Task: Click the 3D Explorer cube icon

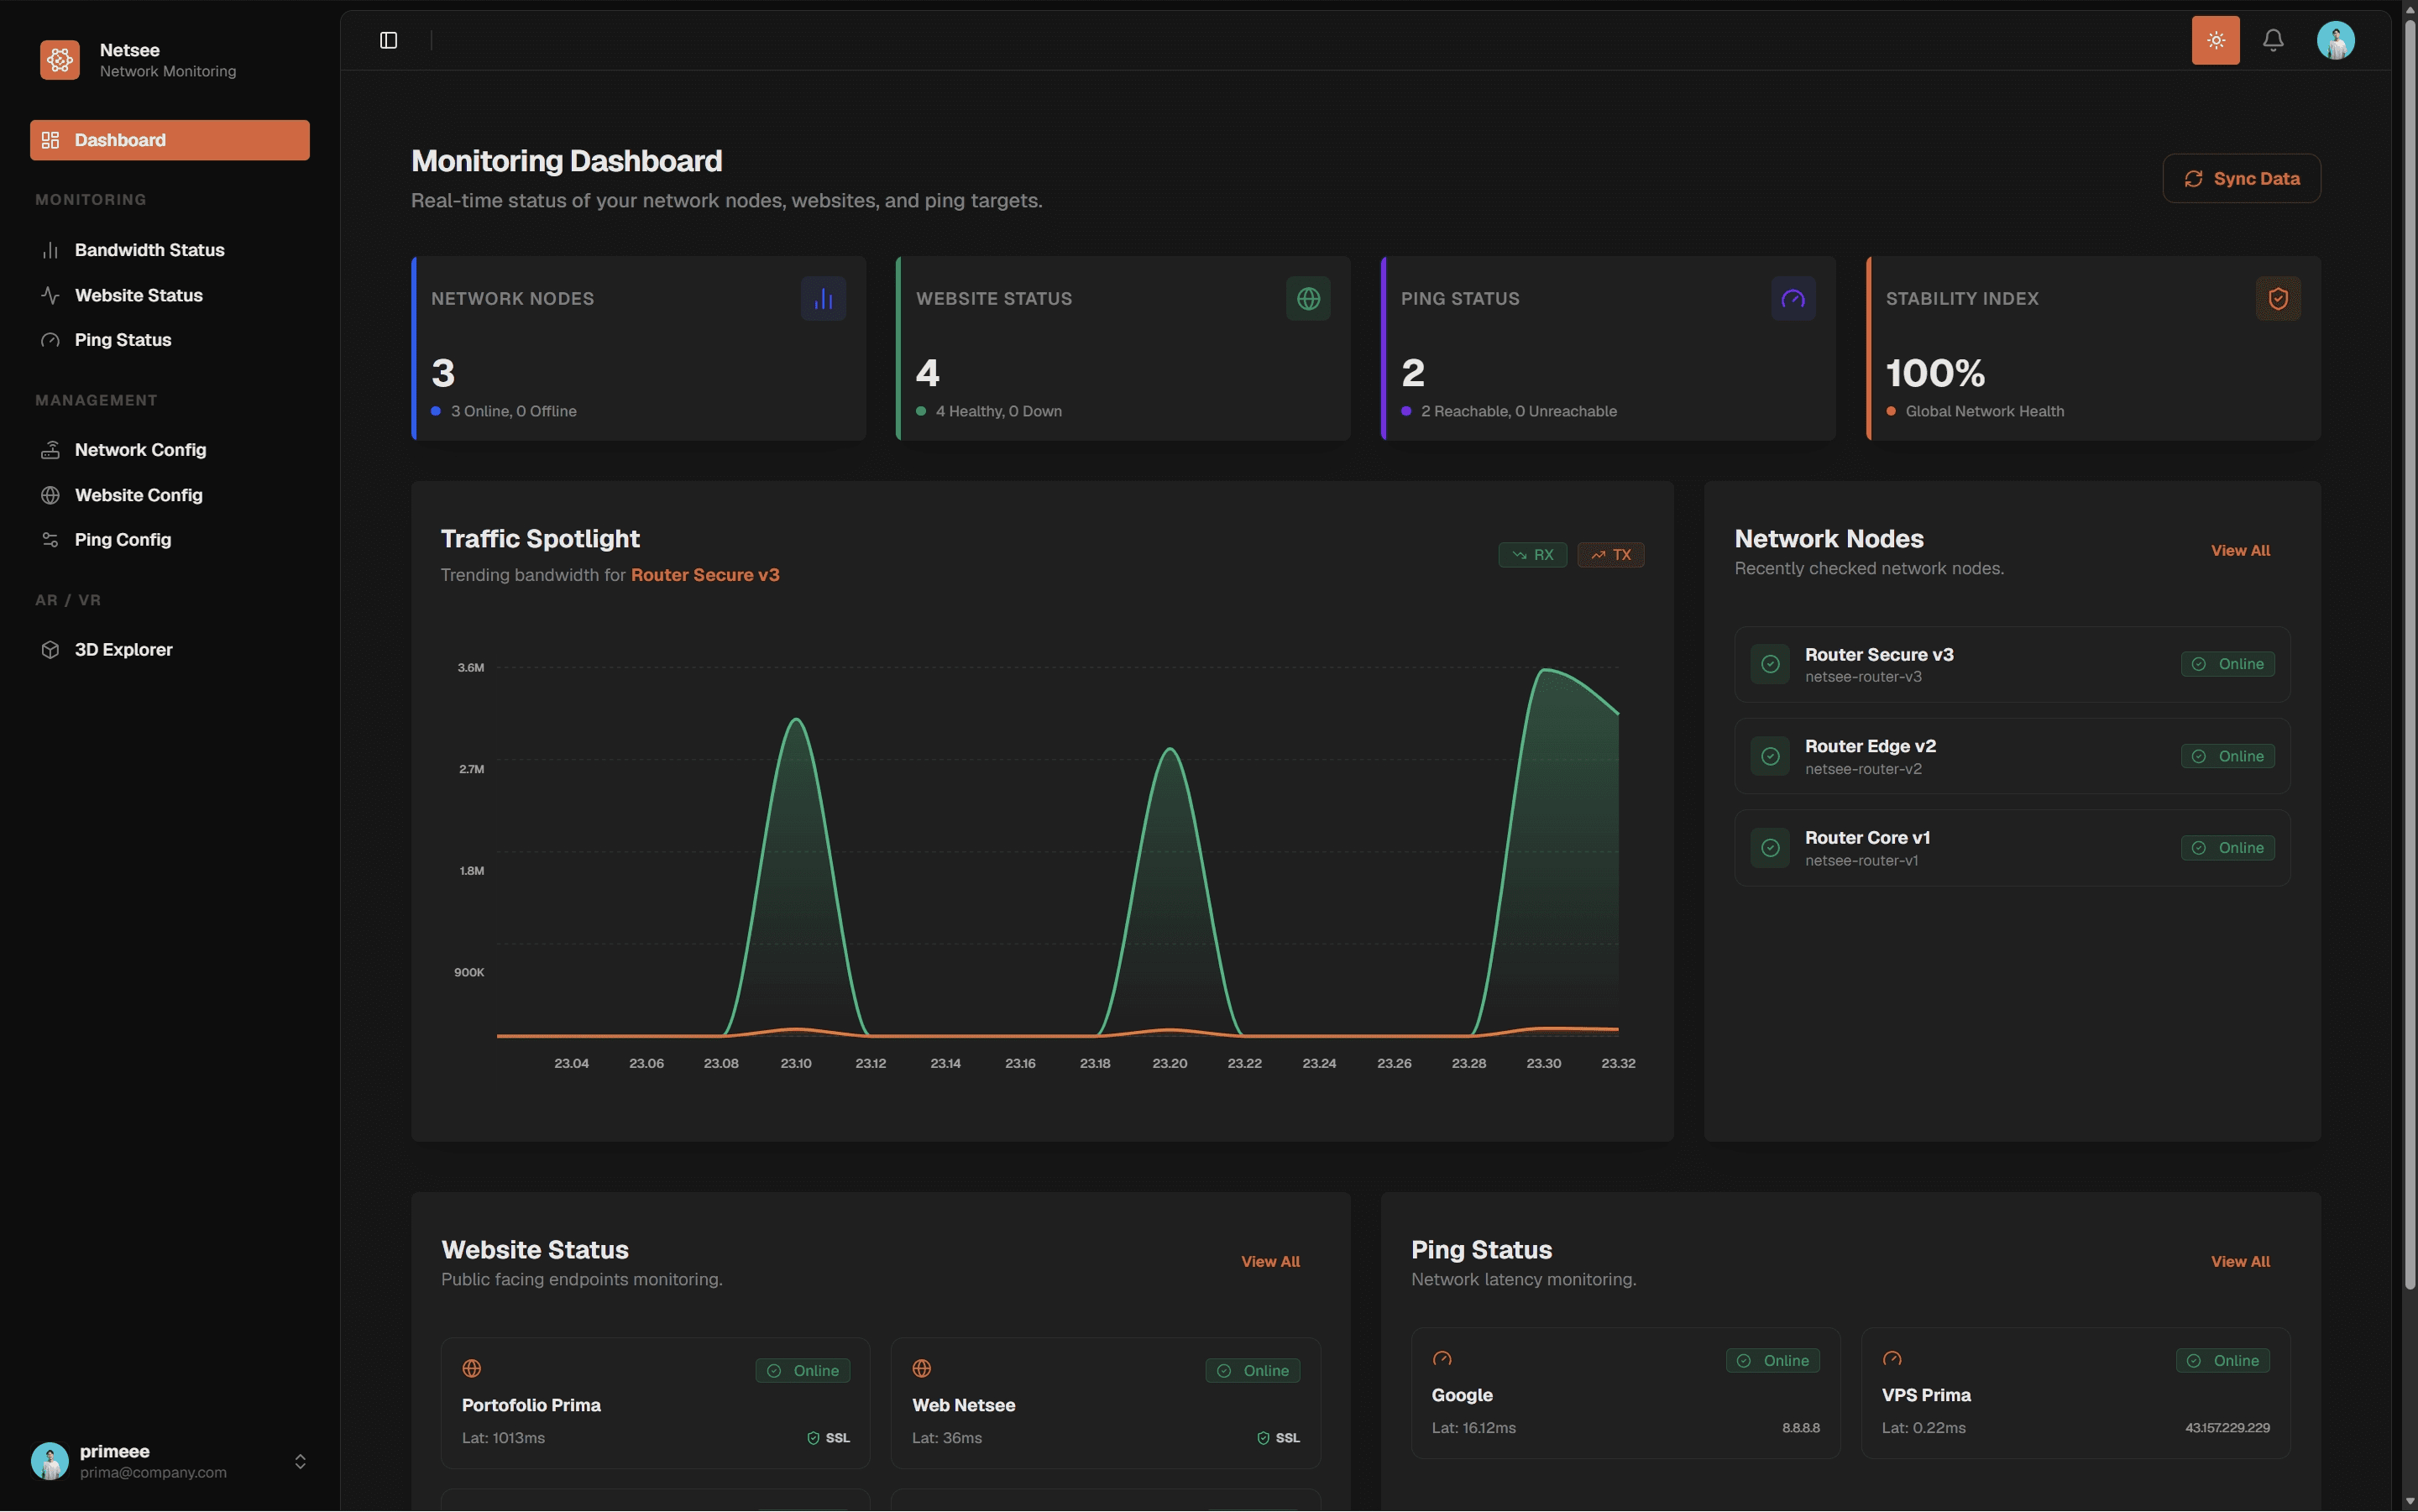Action: tap(50, 650)
